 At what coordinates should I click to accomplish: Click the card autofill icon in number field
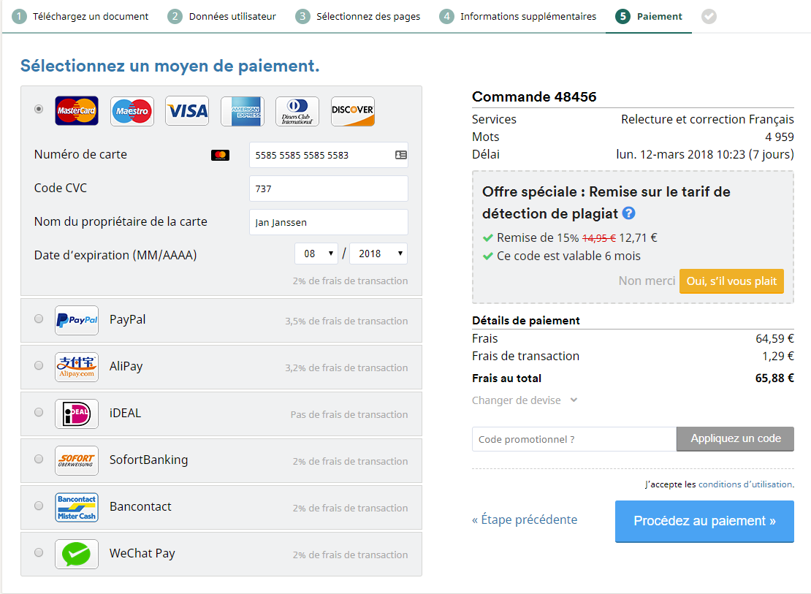[401, 155]
